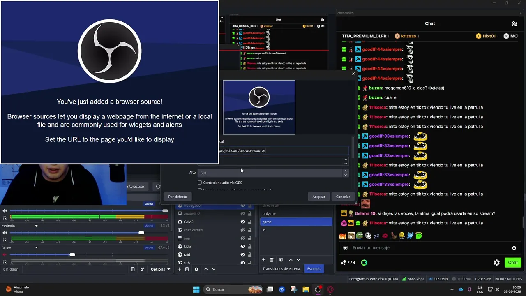Click the URL field of the browser source
Image resolution: width=526 pixels, height=296 pixels.
(x=284, y=150)
